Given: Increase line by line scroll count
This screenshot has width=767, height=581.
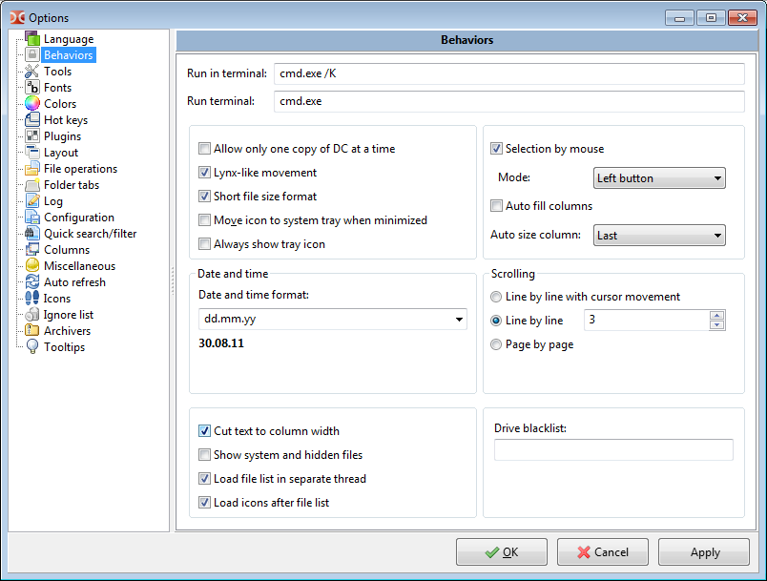Looking at the screenshot, I should coord(717,315).
